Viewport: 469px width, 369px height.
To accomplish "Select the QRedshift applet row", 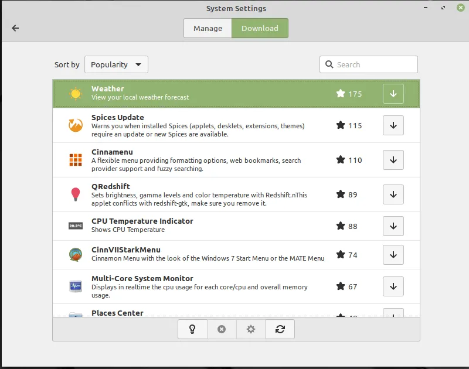I will (205, 194).
